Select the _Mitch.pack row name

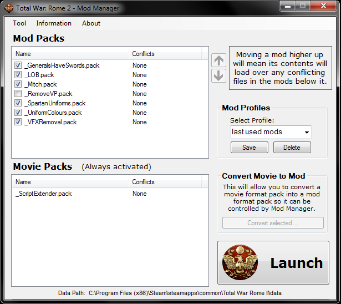pyautogui.click(x=40, y=84)
